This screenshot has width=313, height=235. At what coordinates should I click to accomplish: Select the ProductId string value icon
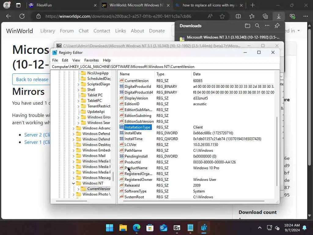[122, 162]
